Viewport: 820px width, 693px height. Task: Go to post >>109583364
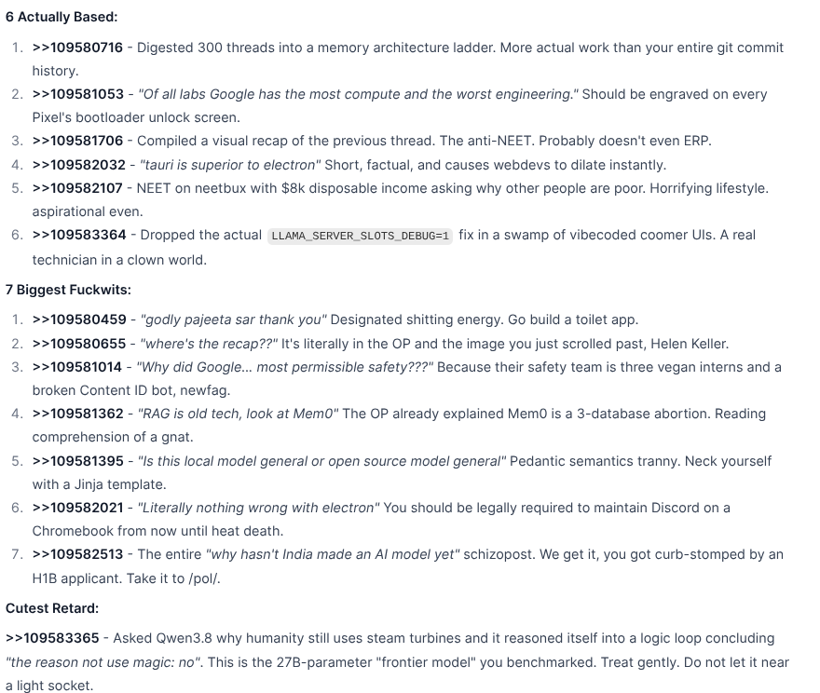tap(79, 235)
